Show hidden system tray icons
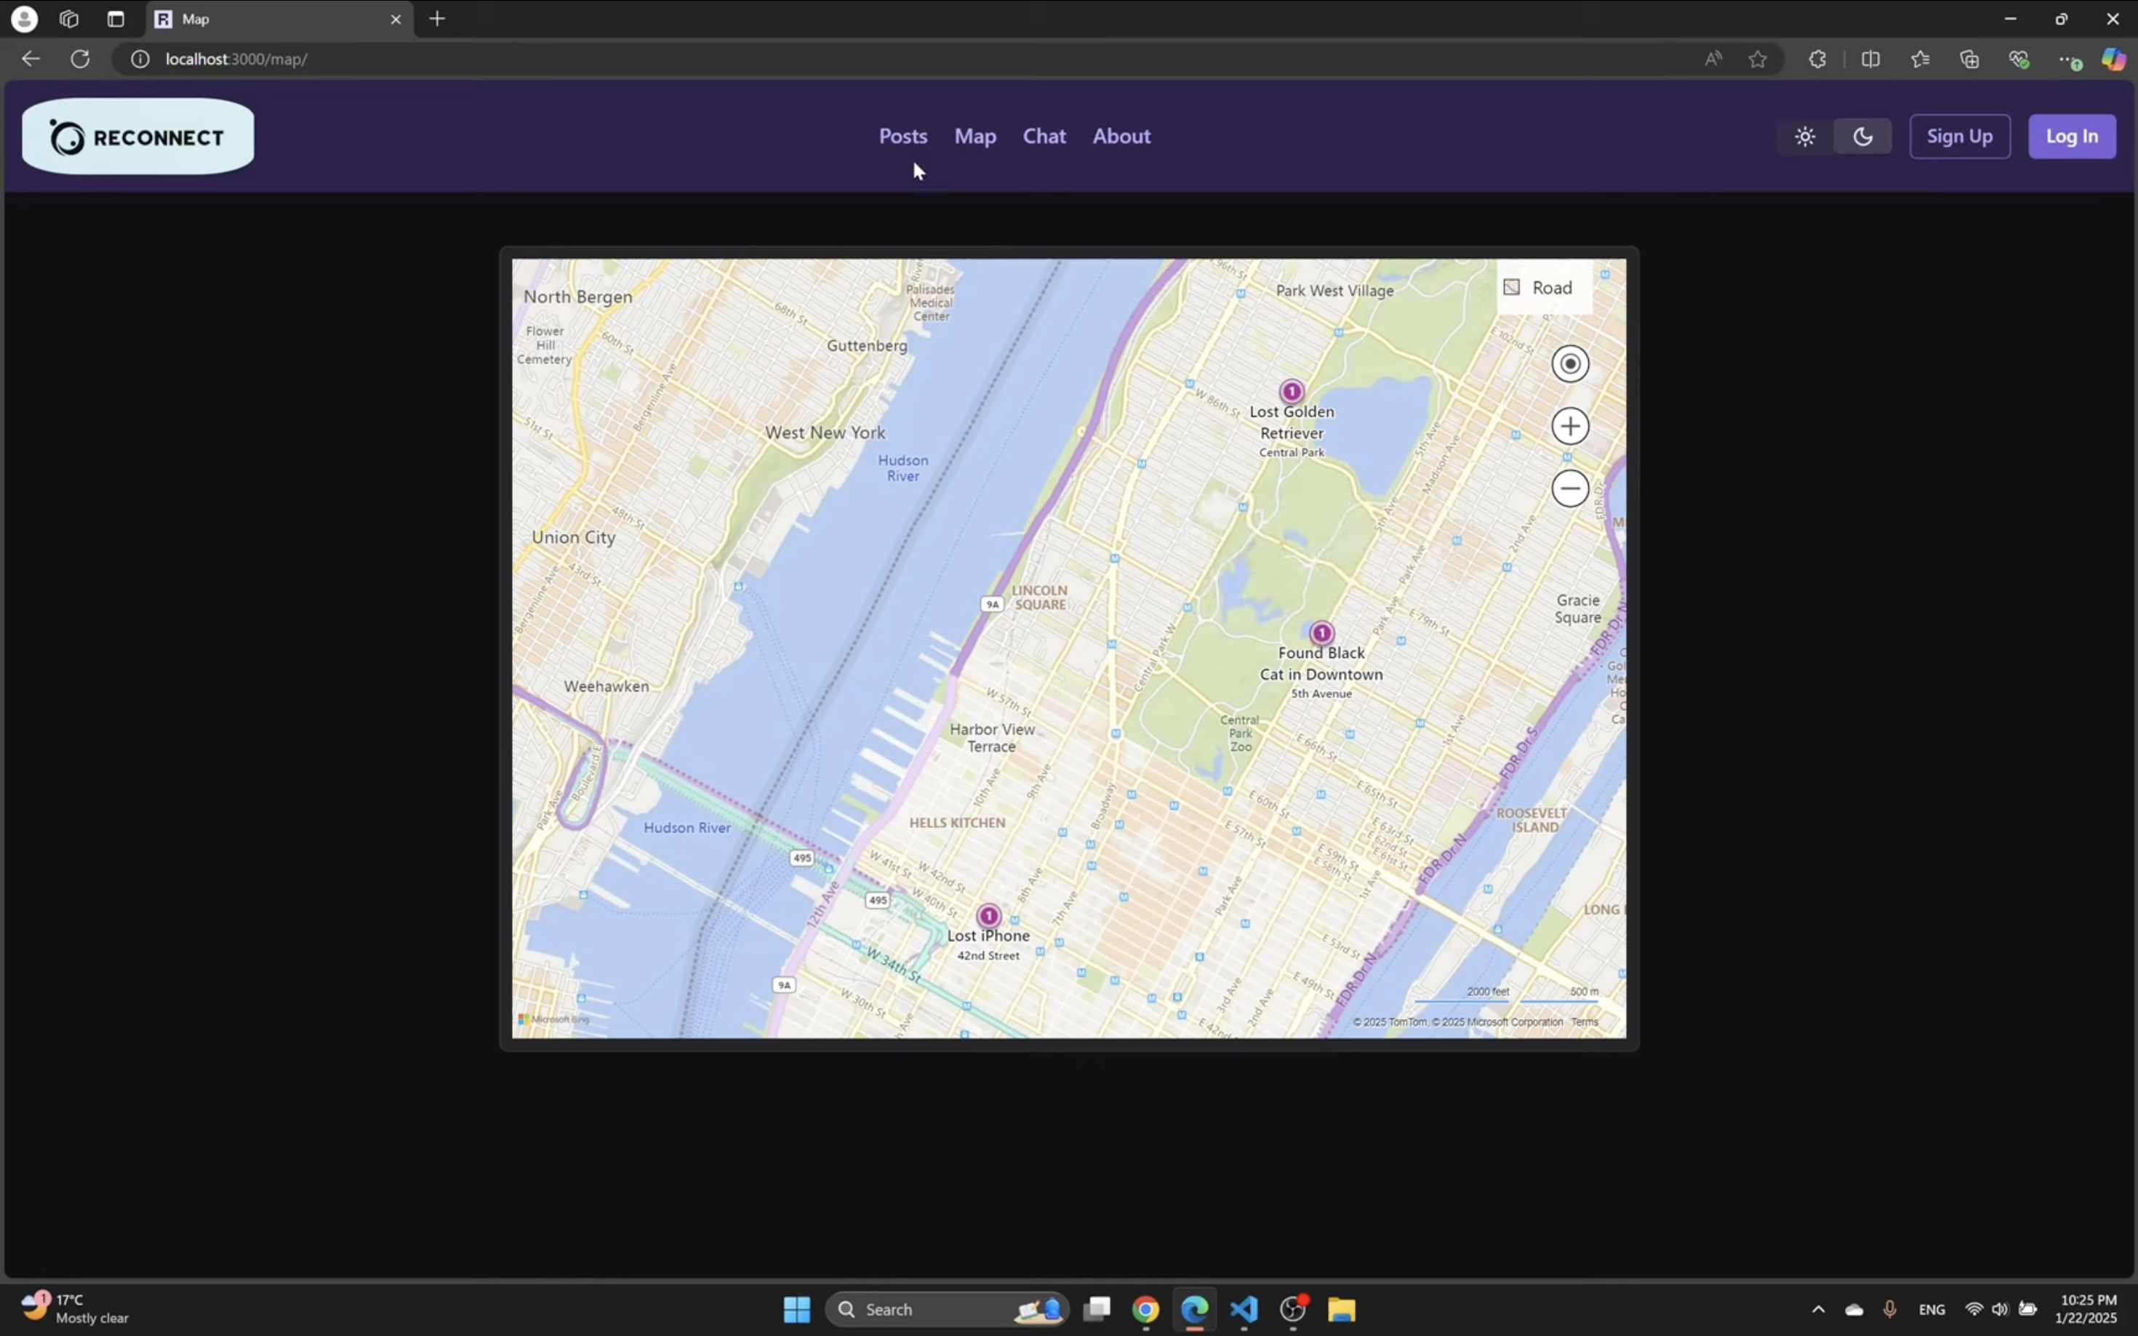Screen dimensions: 2138x1336 [1817, 1310]
